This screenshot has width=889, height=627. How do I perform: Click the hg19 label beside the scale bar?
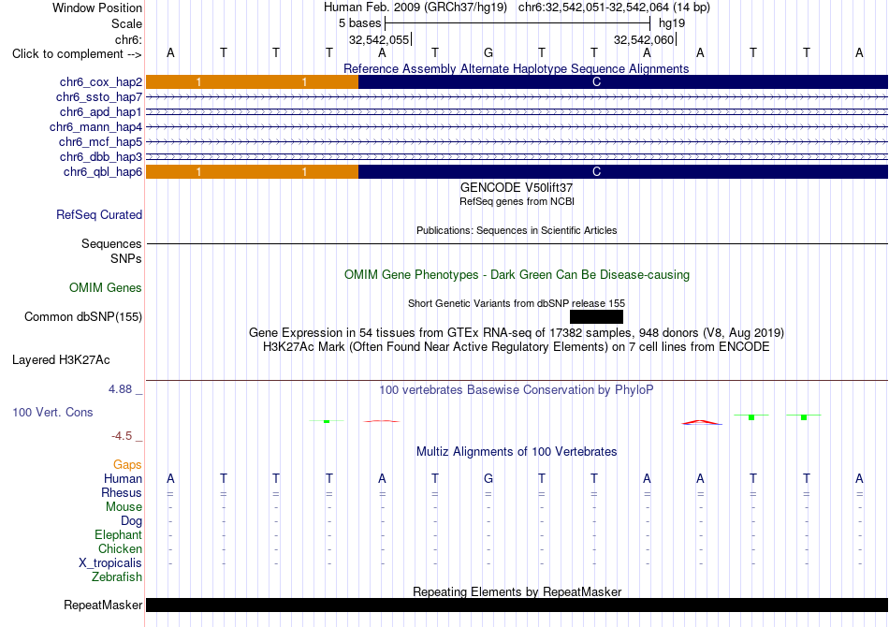(x=672, y=23)
